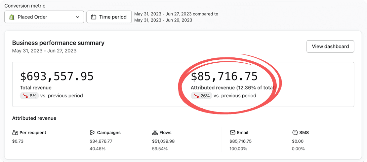Click the Shopify bag icon

[x=12, y=17]
